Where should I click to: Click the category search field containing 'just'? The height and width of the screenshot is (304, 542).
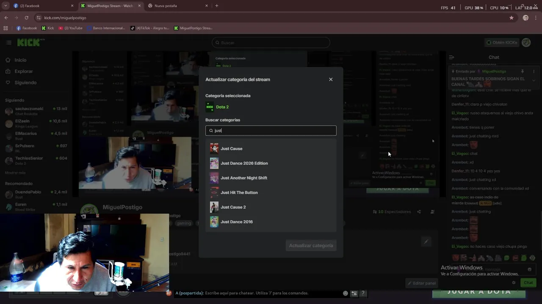click(x=271, y=130)
